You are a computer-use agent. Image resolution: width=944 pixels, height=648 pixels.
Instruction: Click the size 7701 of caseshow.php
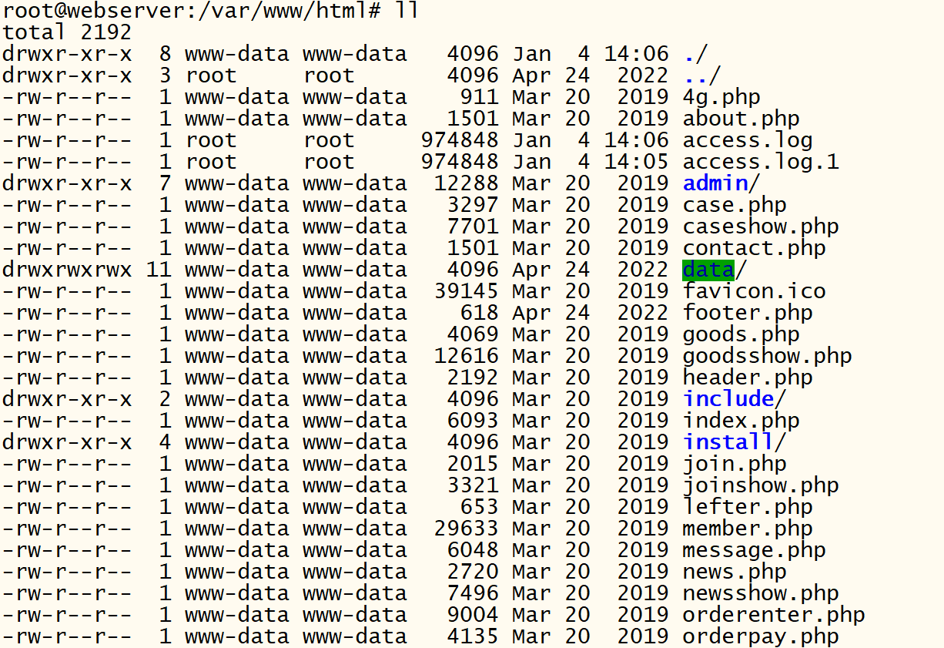pyautogui.click(x=473, y=227)
